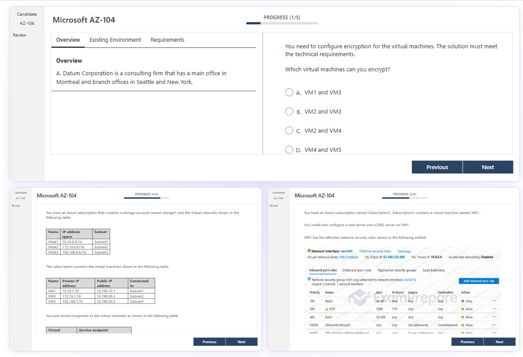Choose answer D, VM4 and VM5

point(289,150)
